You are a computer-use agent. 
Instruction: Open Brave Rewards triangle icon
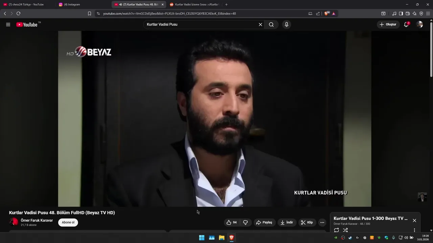point(334,13)
